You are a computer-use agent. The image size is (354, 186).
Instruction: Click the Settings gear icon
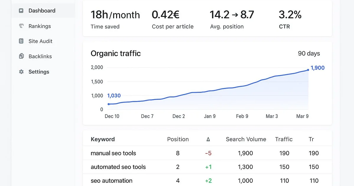(x=21, y=72)
